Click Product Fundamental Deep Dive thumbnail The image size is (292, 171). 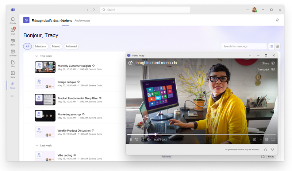pyautogui.click(x=45, y=100)
